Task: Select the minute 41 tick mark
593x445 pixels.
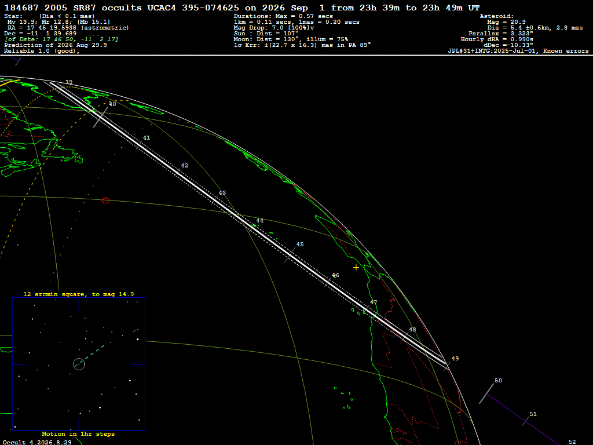Action: pyautogui.click(x=139, y=145)
